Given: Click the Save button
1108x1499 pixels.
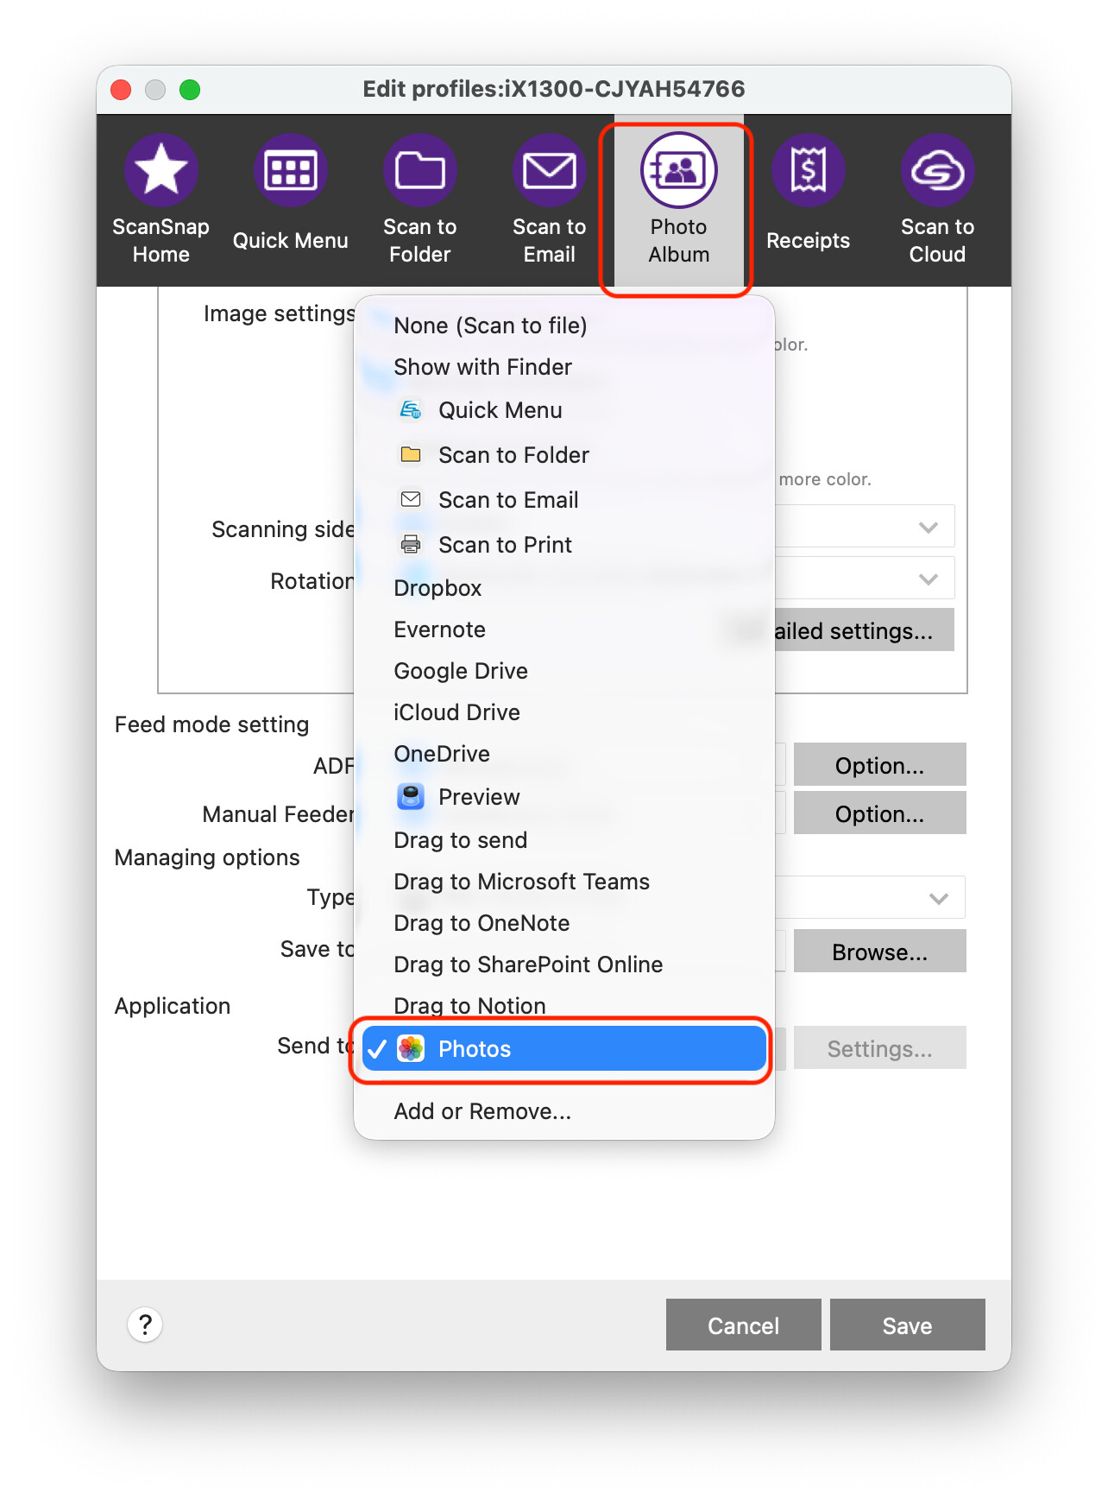Looking at the screenshot, I should pos(907,1325).
